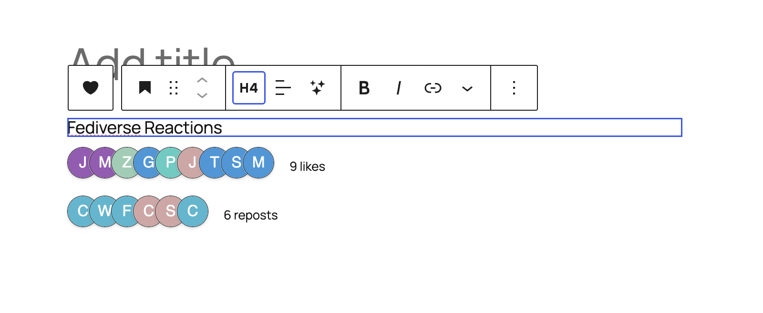Open the H4 heading level selector
The width and height of the screenshot is (763, 313).
coord(249,88)
